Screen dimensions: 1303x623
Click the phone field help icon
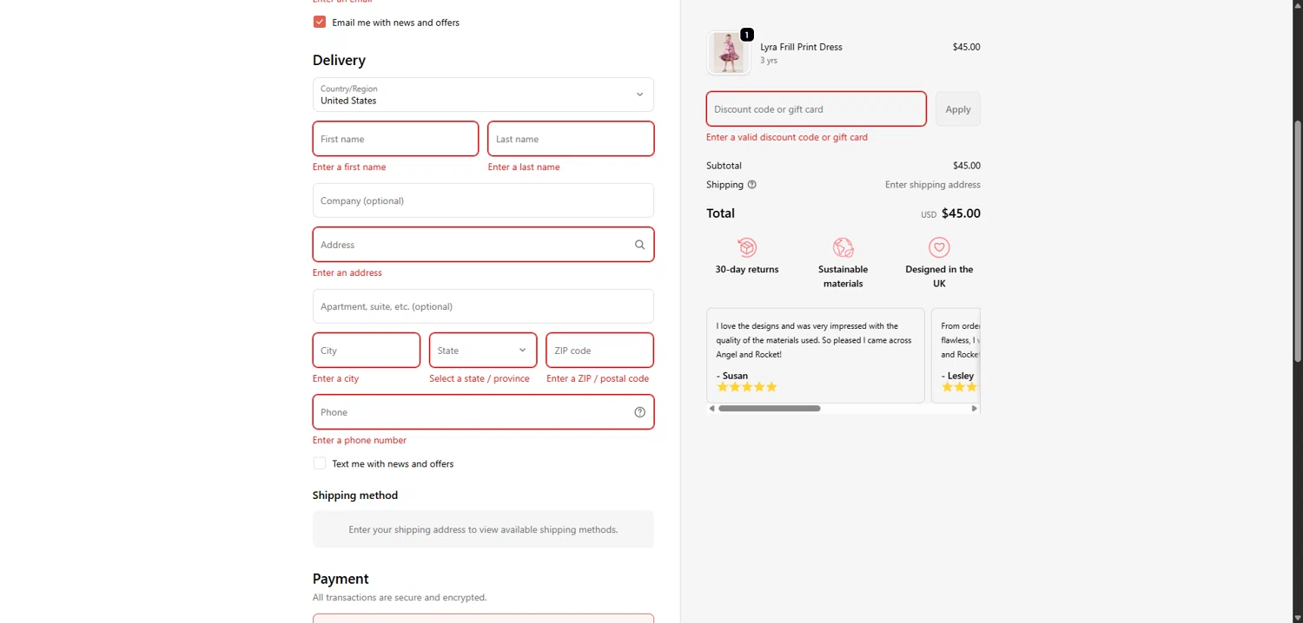(x=639, y=412)
